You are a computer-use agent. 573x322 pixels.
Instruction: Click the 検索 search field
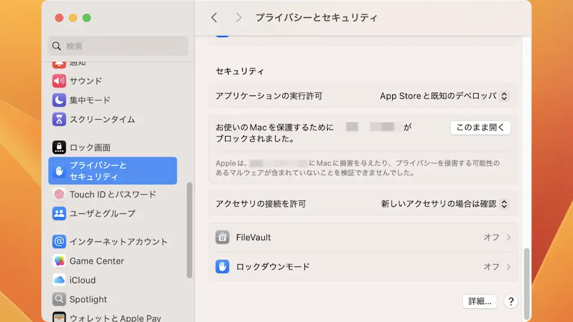click(118, 46)
